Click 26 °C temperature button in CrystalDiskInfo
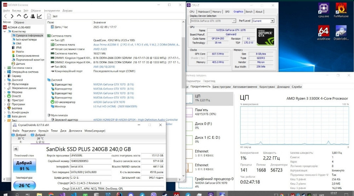The width and height of the screenshot is (354, 196). (x=24, y=186)
